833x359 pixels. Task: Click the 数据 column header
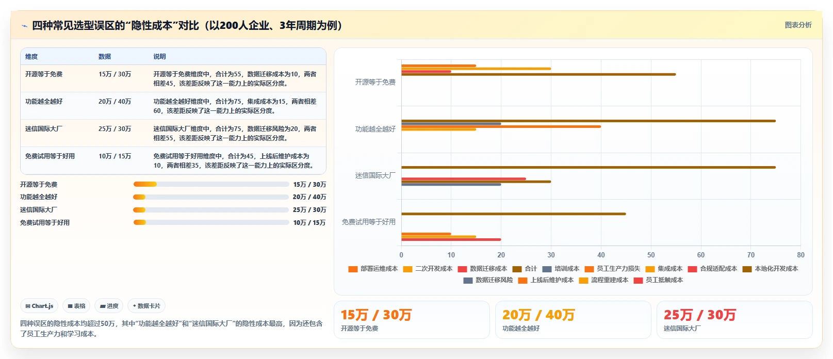coord(105,57)
